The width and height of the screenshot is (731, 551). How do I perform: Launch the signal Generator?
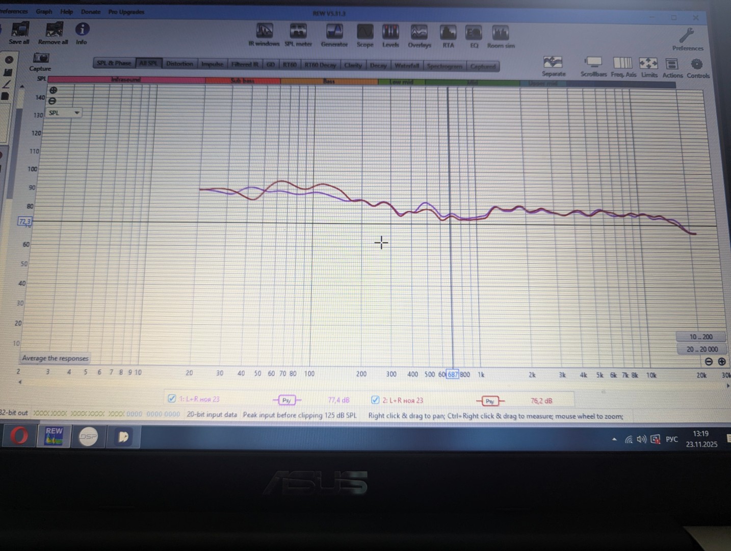pyautogui.click(x=334, y=33)
